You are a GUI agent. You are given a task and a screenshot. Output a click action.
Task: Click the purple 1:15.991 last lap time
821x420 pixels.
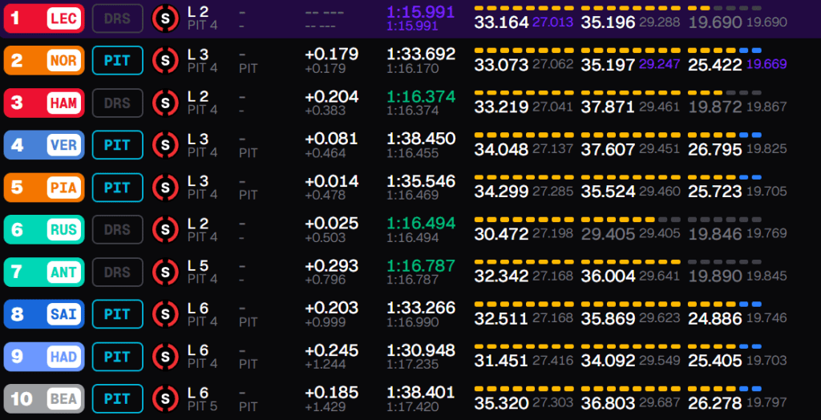(x=421, y=12)
